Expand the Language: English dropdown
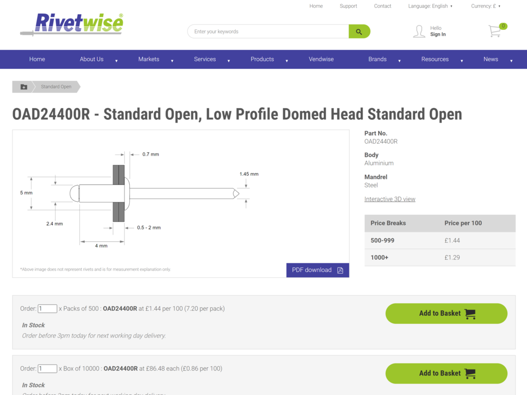The image size is (527, 395). click(x=430, y=6)
